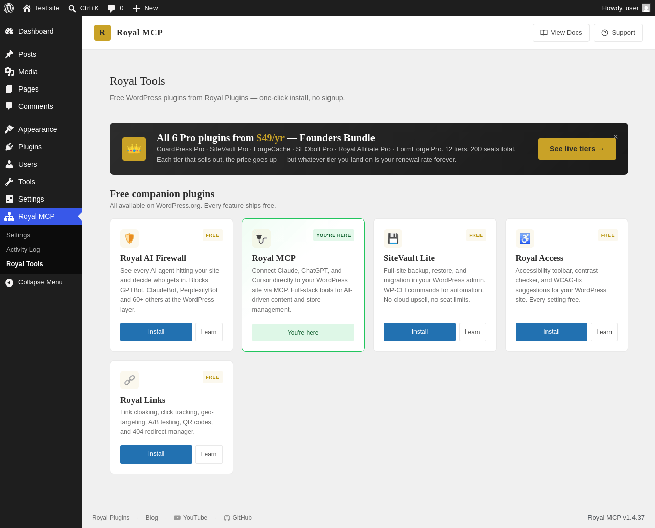Dismiss the Founders Bundle banner
This screenshot has height=528, width=655.
616,137
